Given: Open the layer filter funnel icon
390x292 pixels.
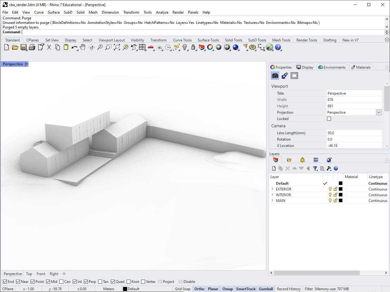Looking at the screenshot, I should coord(315,168).
